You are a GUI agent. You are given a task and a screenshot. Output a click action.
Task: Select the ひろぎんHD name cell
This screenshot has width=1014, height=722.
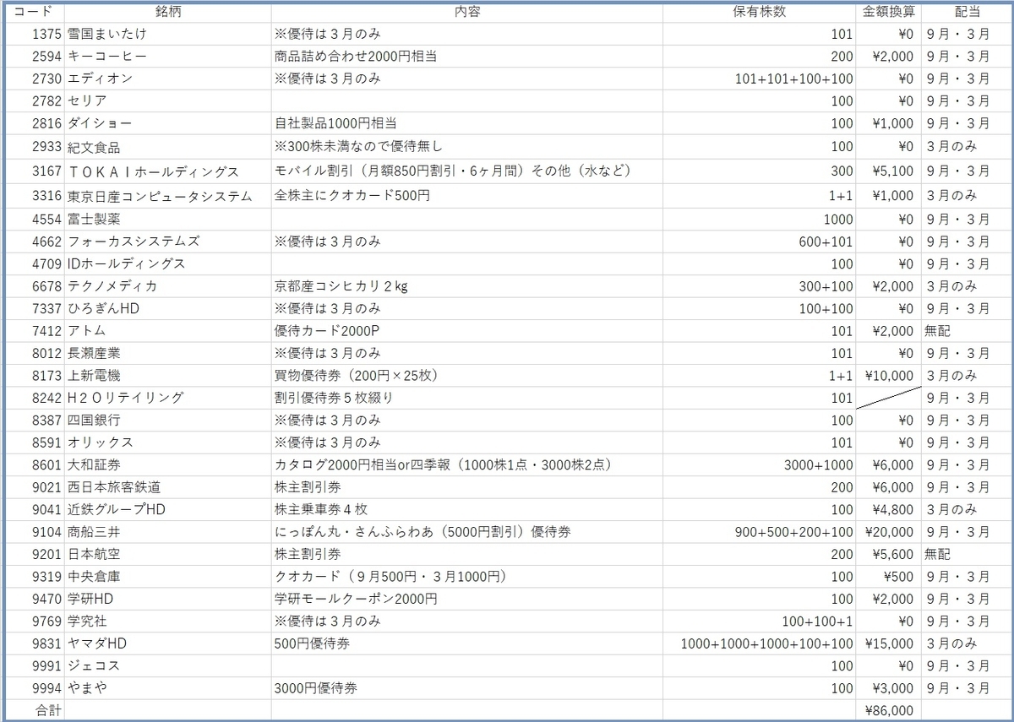point(168,309)
